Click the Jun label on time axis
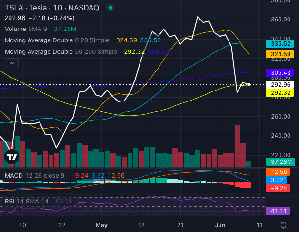Image resolution: width=299 pixels, height=232 pixels. [x=220, y=225]
